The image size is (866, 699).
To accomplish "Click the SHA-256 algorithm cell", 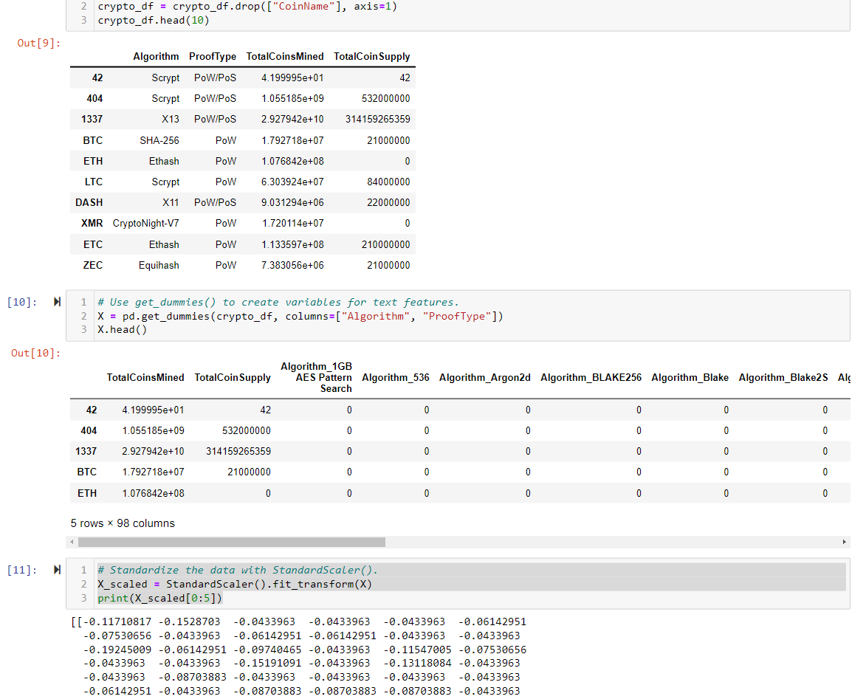I will coord(159,140).
